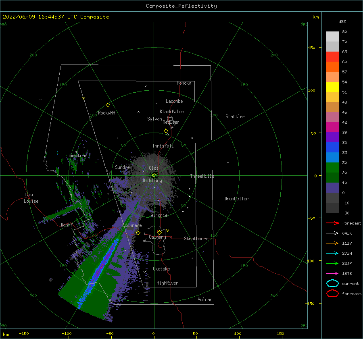Click the white 04DK arrow legend entry
Screen dimensions: 363x339
tap(332, 233)
